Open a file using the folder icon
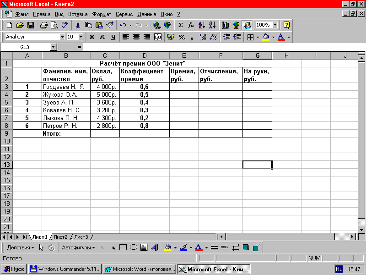The image size is (366, 275). click(20, 25)
